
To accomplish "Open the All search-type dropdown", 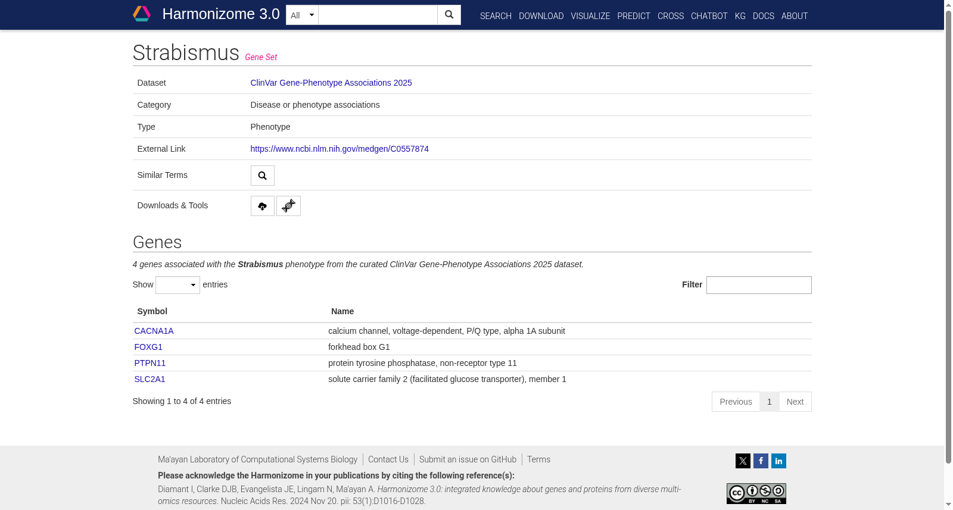I will [x=302, y=15].
